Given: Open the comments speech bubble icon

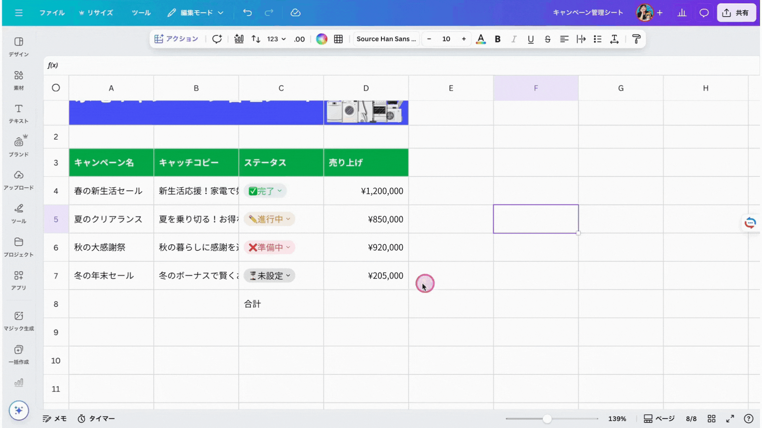Looking at the screenshot, I should (x=704, y=13).
